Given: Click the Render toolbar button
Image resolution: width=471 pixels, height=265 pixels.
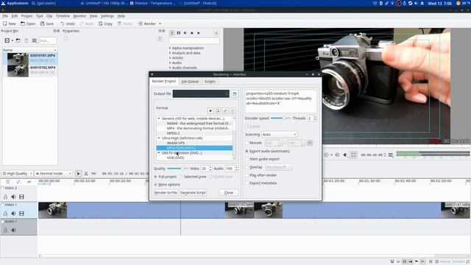Looking at the screenshot, I should click(147, 24).
